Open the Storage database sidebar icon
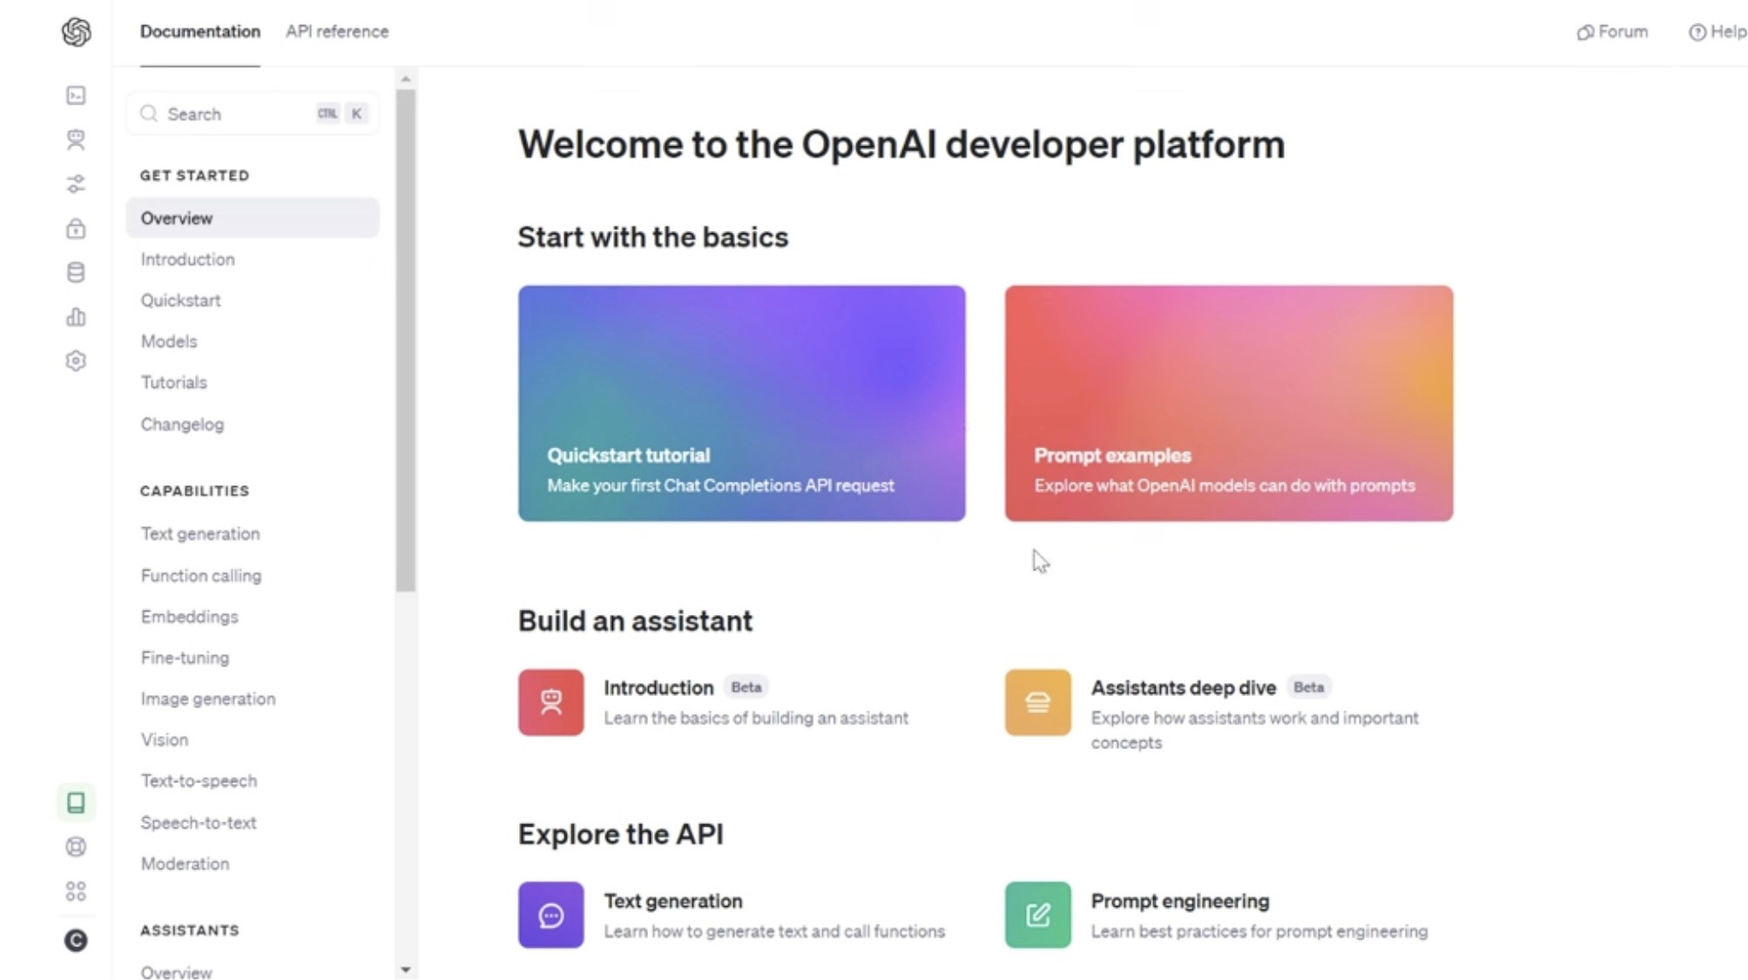The image size is (1748, 980). (76, 273)
